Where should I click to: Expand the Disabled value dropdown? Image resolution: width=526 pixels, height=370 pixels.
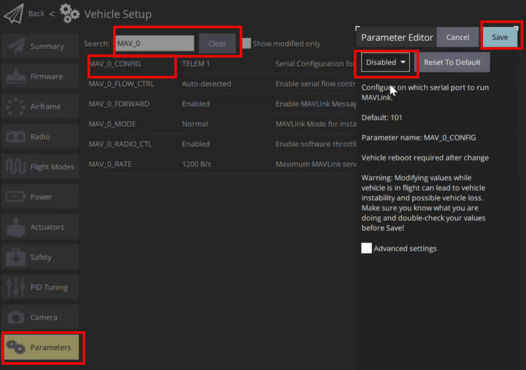386,62
